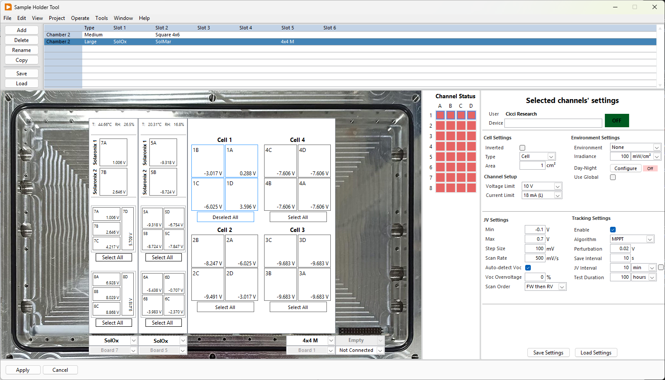The height and width of the screenshot is (380, 665).
Task: Expand the Tracking Algorithm MPPT dropdown
Action: pos(632,239)
